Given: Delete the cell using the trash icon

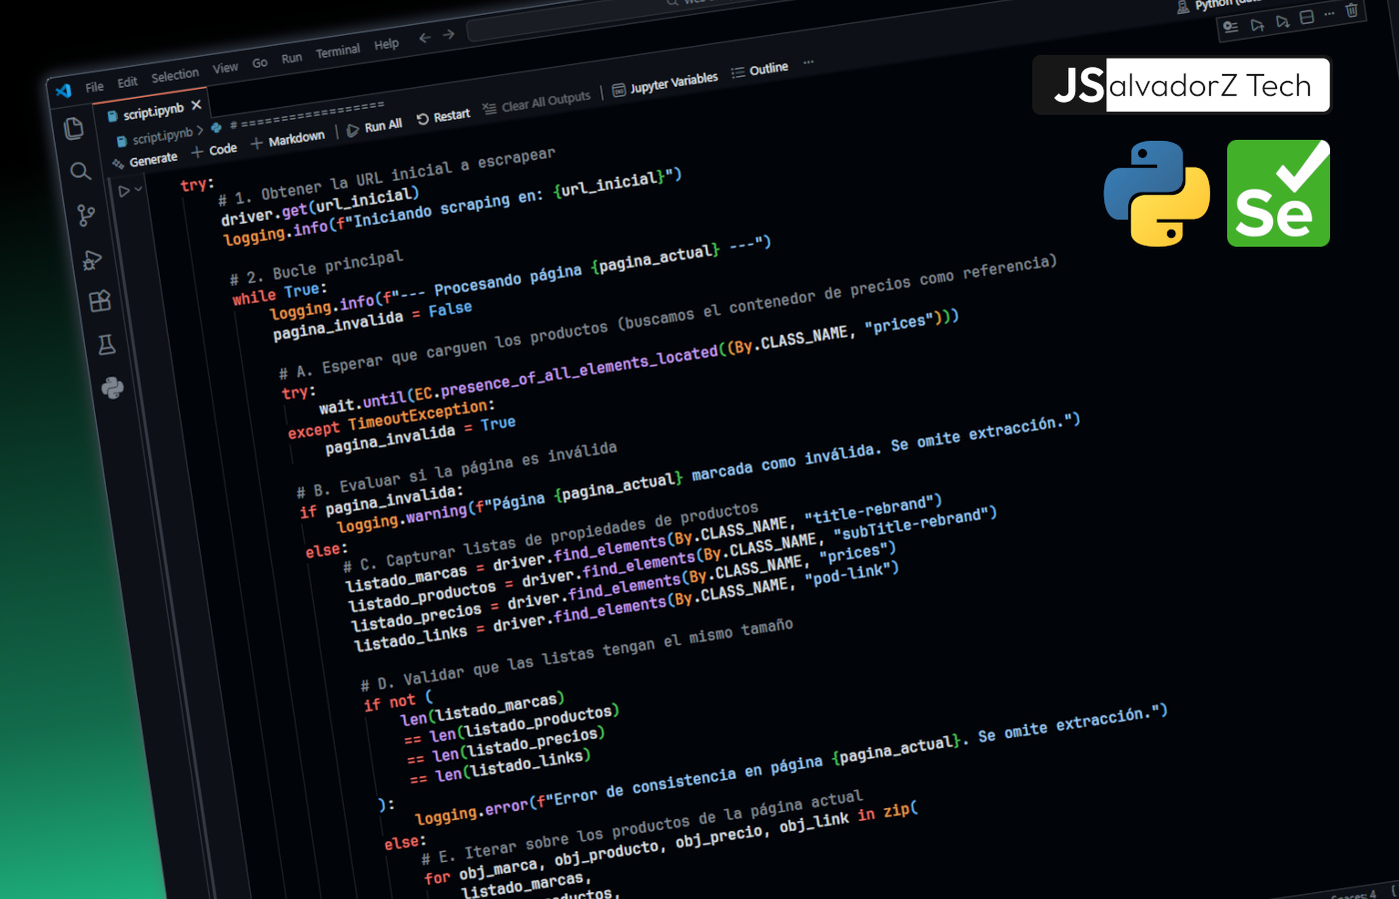Looking at the screenshot, I should tap(1351, 11).
